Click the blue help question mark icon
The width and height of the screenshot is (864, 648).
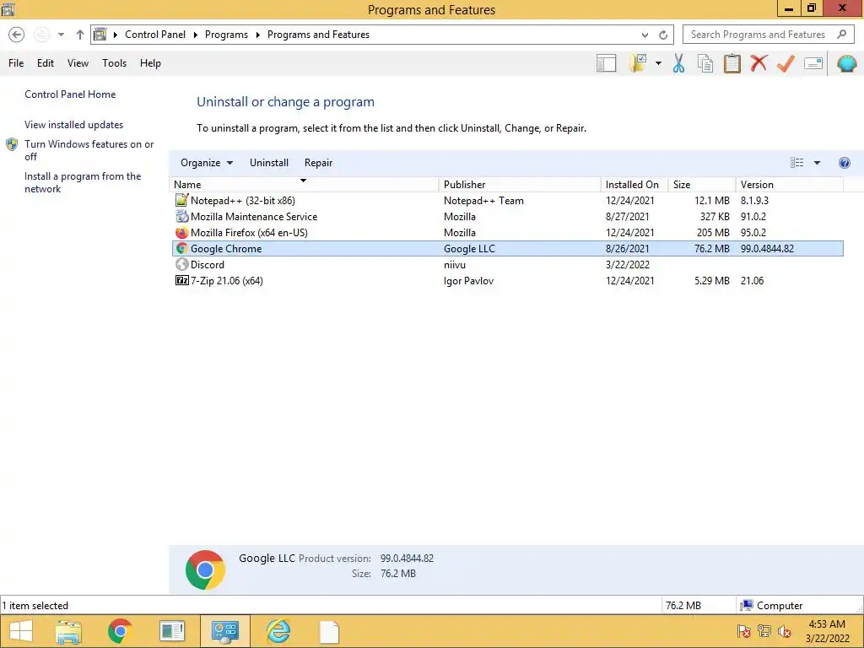pos(844,163)
